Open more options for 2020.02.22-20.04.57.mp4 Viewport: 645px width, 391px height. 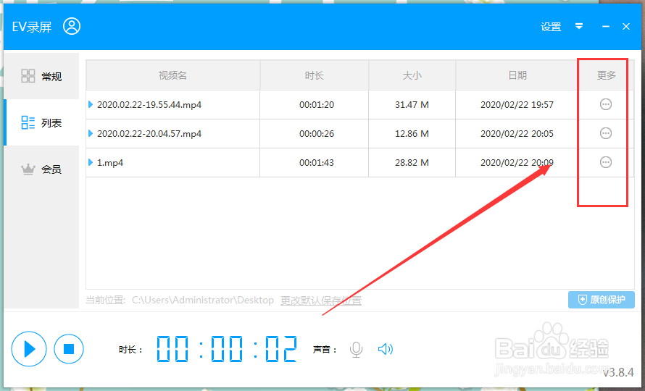[606, 133]
